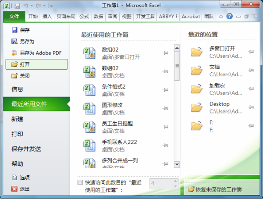This screenshot has height=199, width=263.
Task: Switch to the 视图 ribbon tab
Action: (127, 17)
